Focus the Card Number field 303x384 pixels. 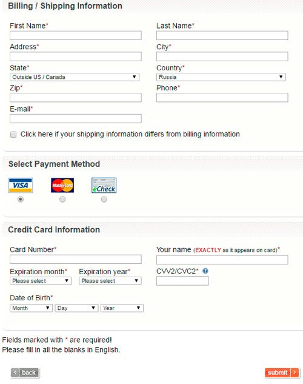(x=76, y=260)
